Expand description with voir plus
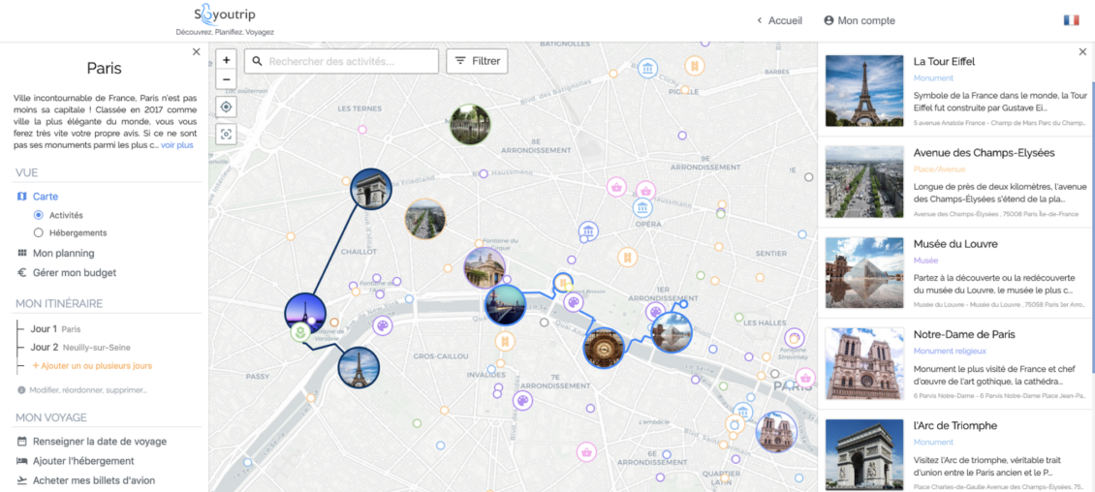The image size is (1095, 492). (177, 145)
